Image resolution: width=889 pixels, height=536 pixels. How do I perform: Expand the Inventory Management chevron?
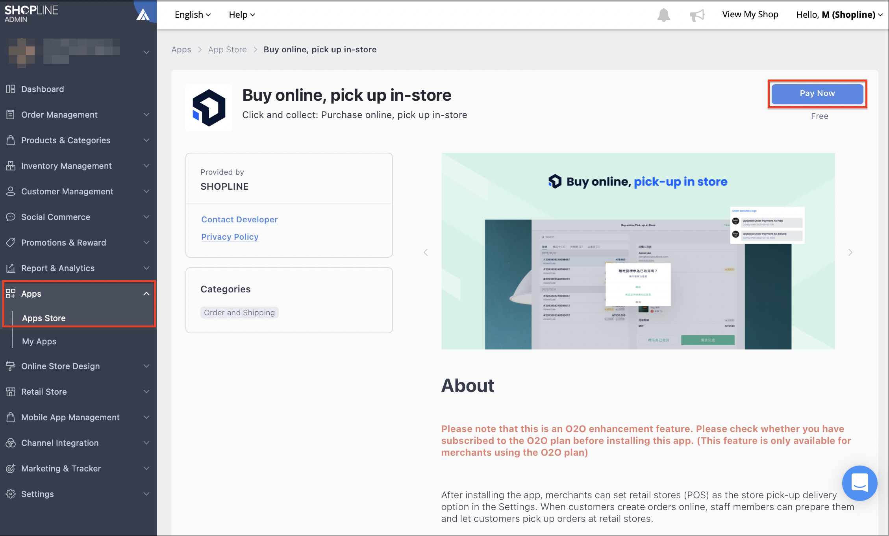[146, 166]
